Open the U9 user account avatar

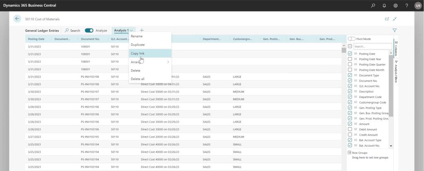coord(418,6)
